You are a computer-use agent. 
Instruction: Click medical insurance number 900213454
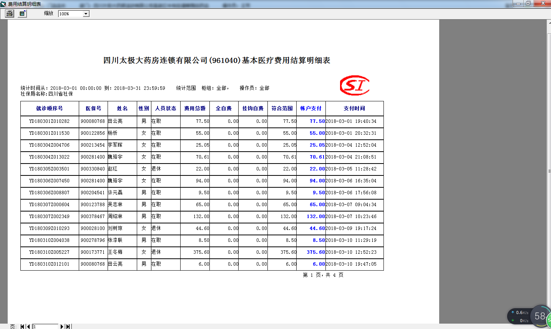point(93,145)
